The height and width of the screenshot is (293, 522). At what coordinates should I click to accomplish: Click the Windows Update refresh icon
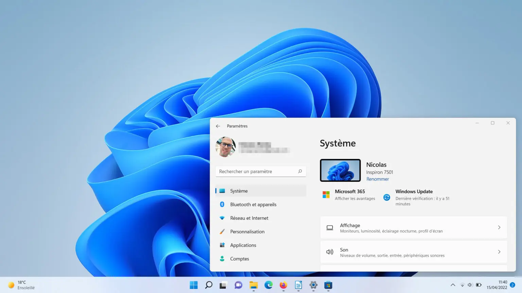click(x=386, y=197)
